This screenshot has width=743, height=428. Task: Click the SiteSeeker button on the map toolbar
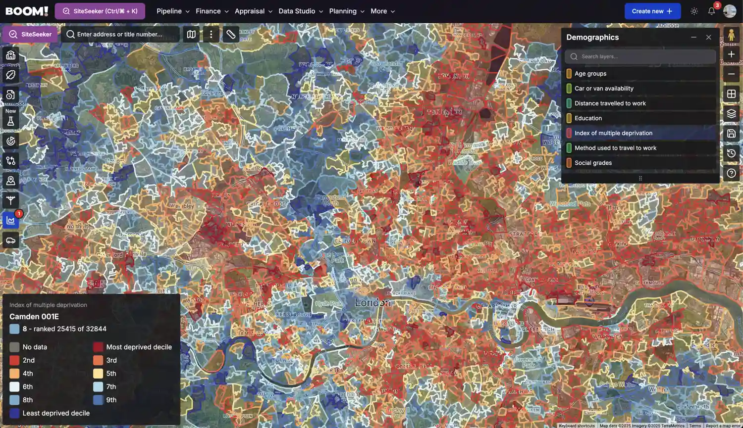pos(30,34)
